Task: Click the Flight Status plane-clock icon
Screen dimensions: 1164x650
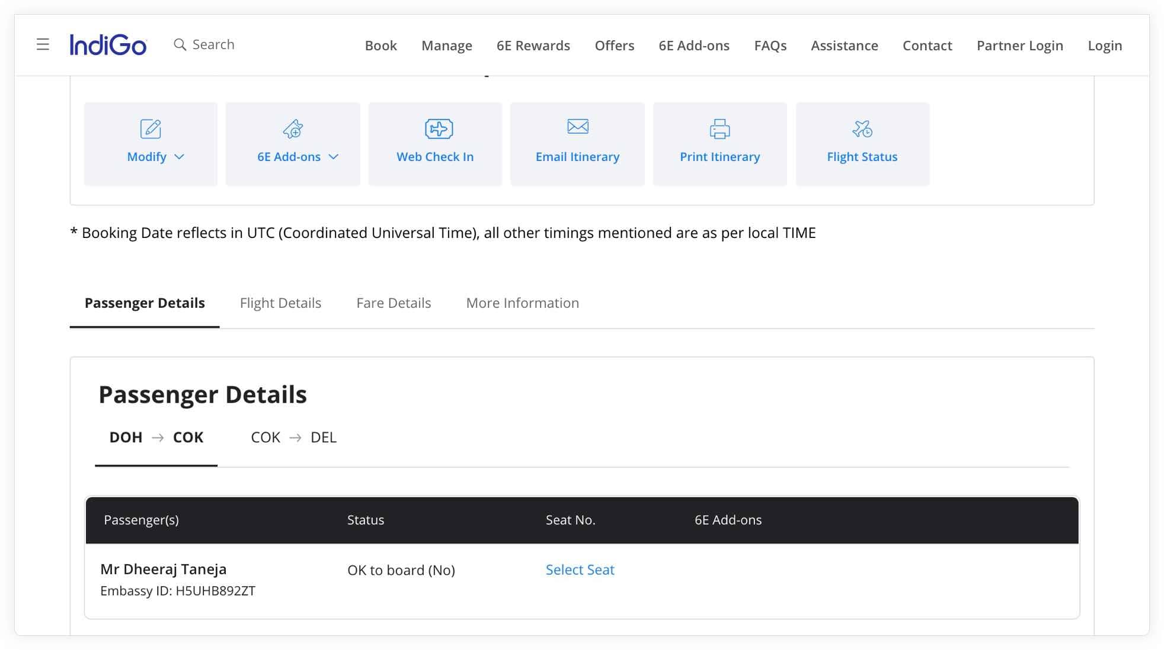Action: [x=862, y=128]
